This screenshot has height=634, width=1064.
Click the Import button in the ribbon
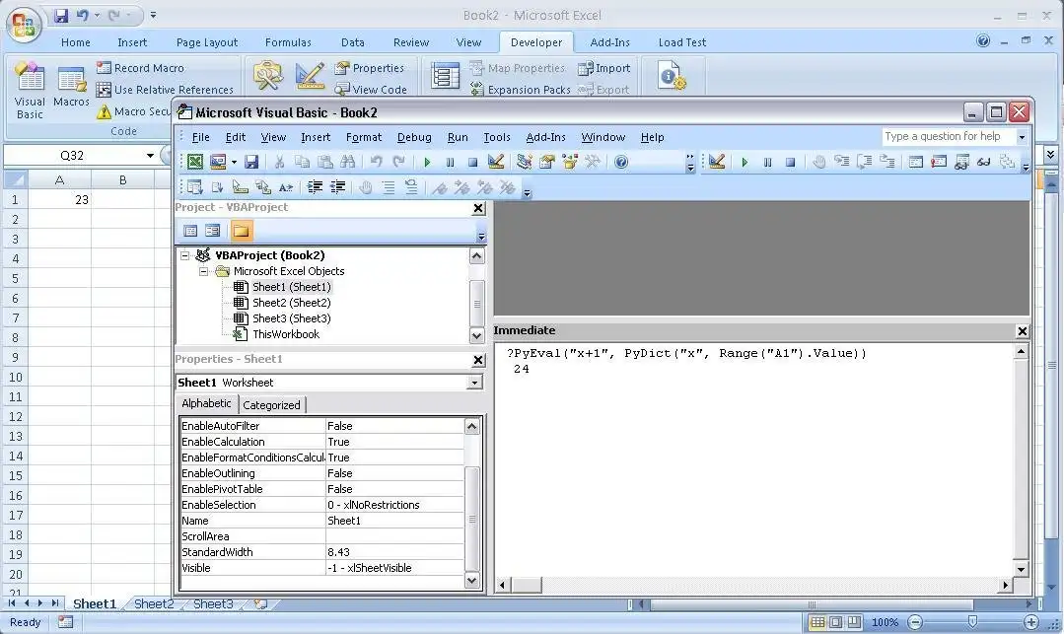click(603, 68)
